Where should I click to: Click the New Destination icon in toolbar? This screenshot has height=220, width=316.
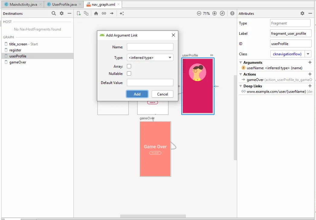pyautogui.click(x=79, y=13)
